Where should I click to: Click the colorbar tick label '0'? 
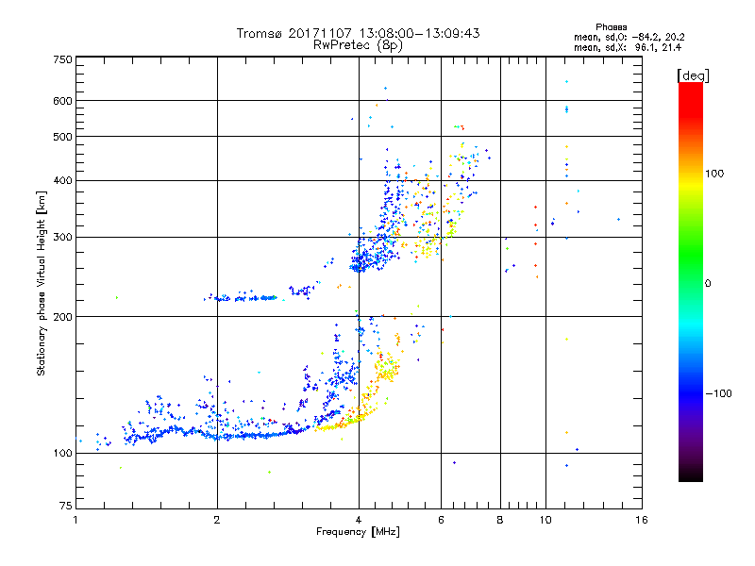click(x=708, y=283)
